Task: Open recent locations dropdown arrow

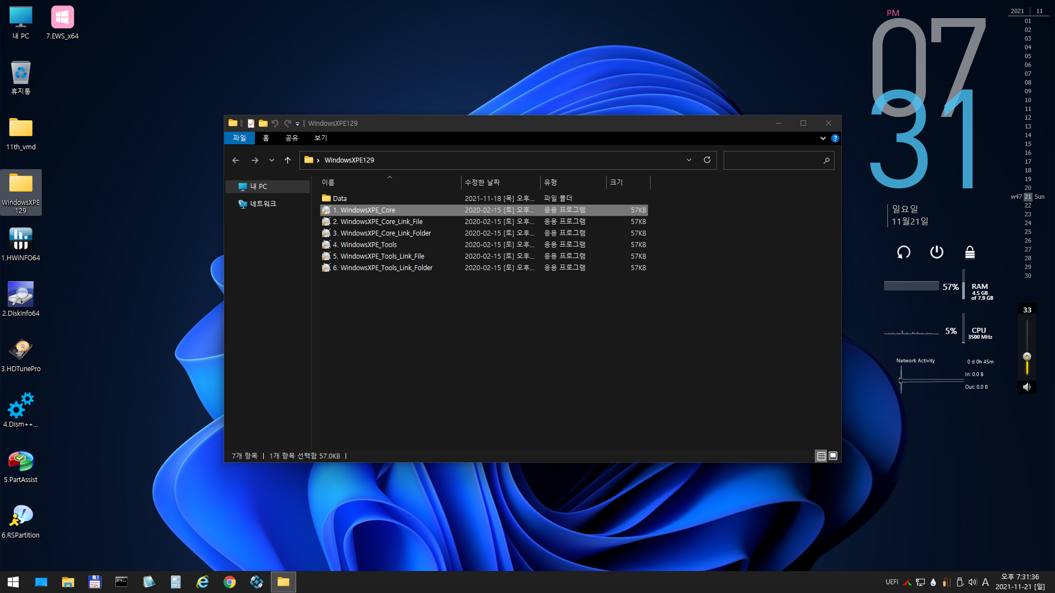Action: coord(271,160)
